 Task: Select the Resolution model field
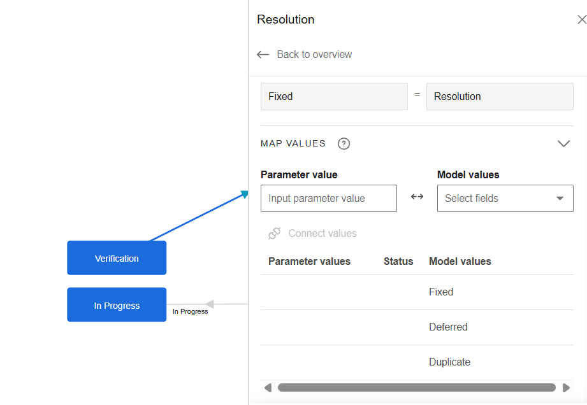(500, 97)
